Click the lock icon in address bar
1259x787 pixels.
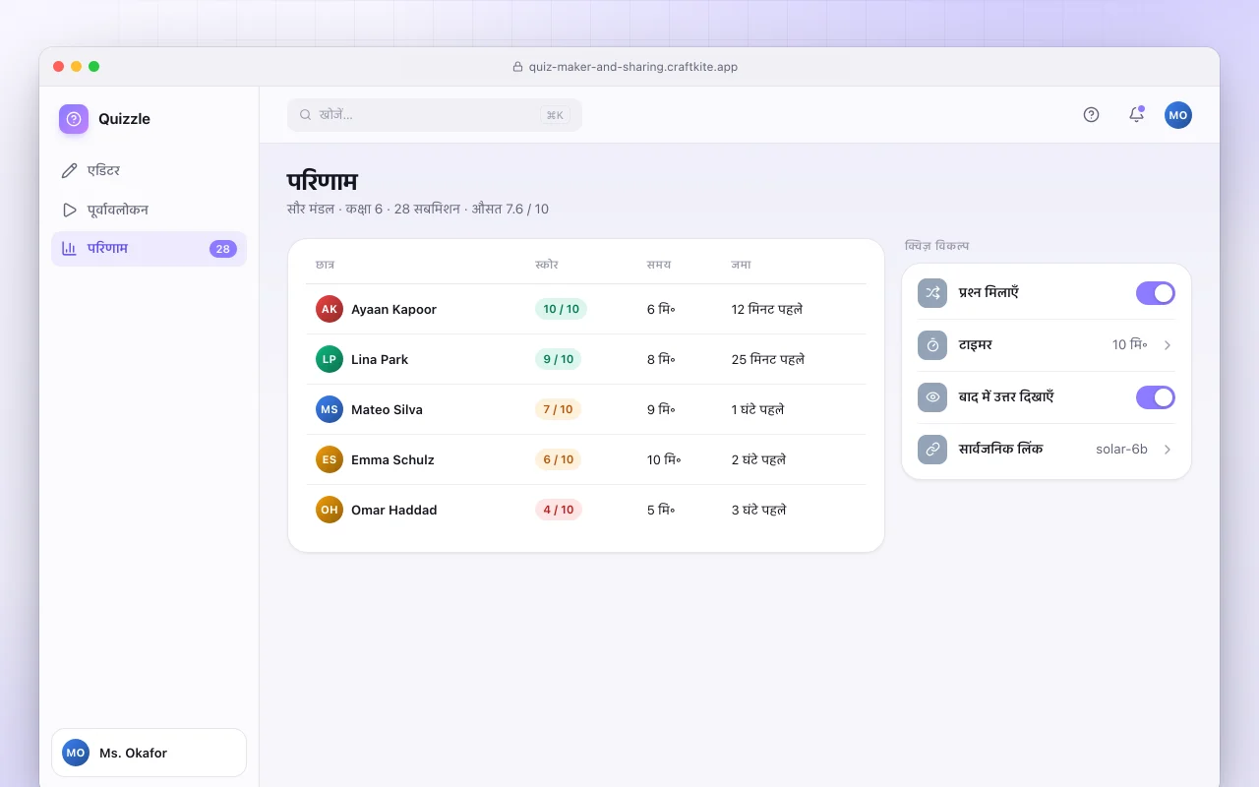518,67
